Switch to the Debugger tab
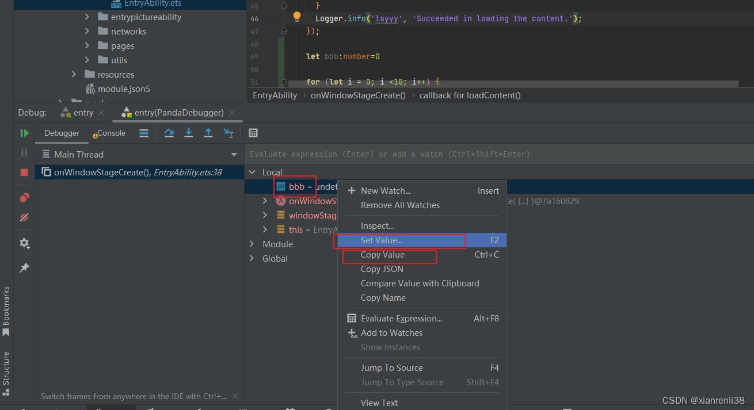Viewport: 754px width, 410px height. [62, 133]
